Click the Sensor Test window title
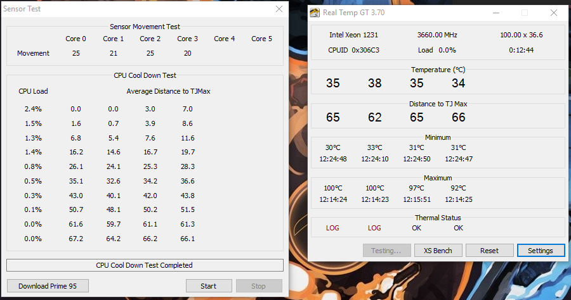The image size is (571, 300). tap(22, 9)
